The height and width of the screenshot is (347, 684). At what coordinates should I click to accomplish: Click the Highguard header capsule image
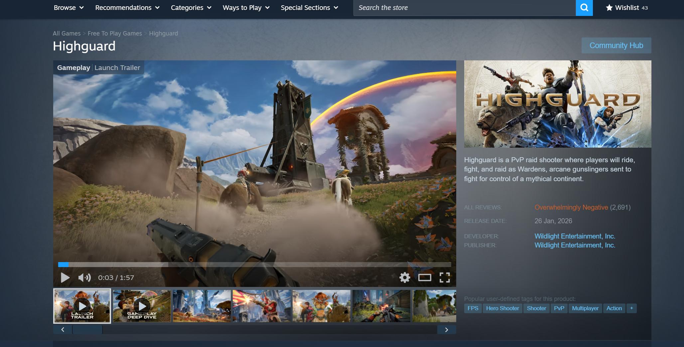pos(558,104)
